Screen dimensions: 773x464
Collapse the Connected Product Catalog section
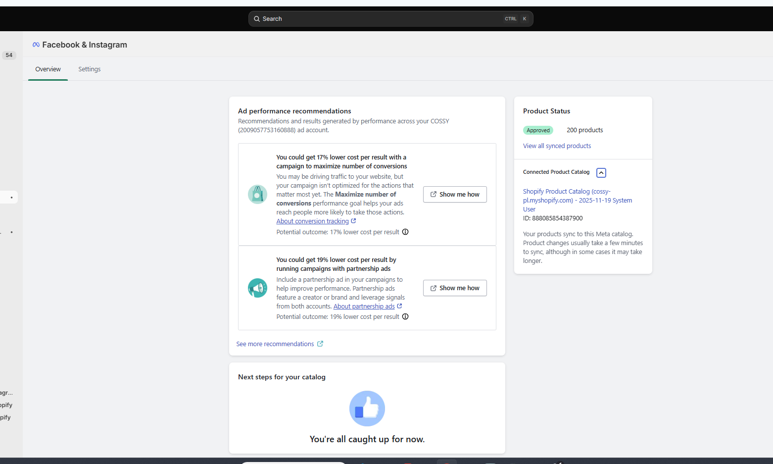click(x=601, y=172)
